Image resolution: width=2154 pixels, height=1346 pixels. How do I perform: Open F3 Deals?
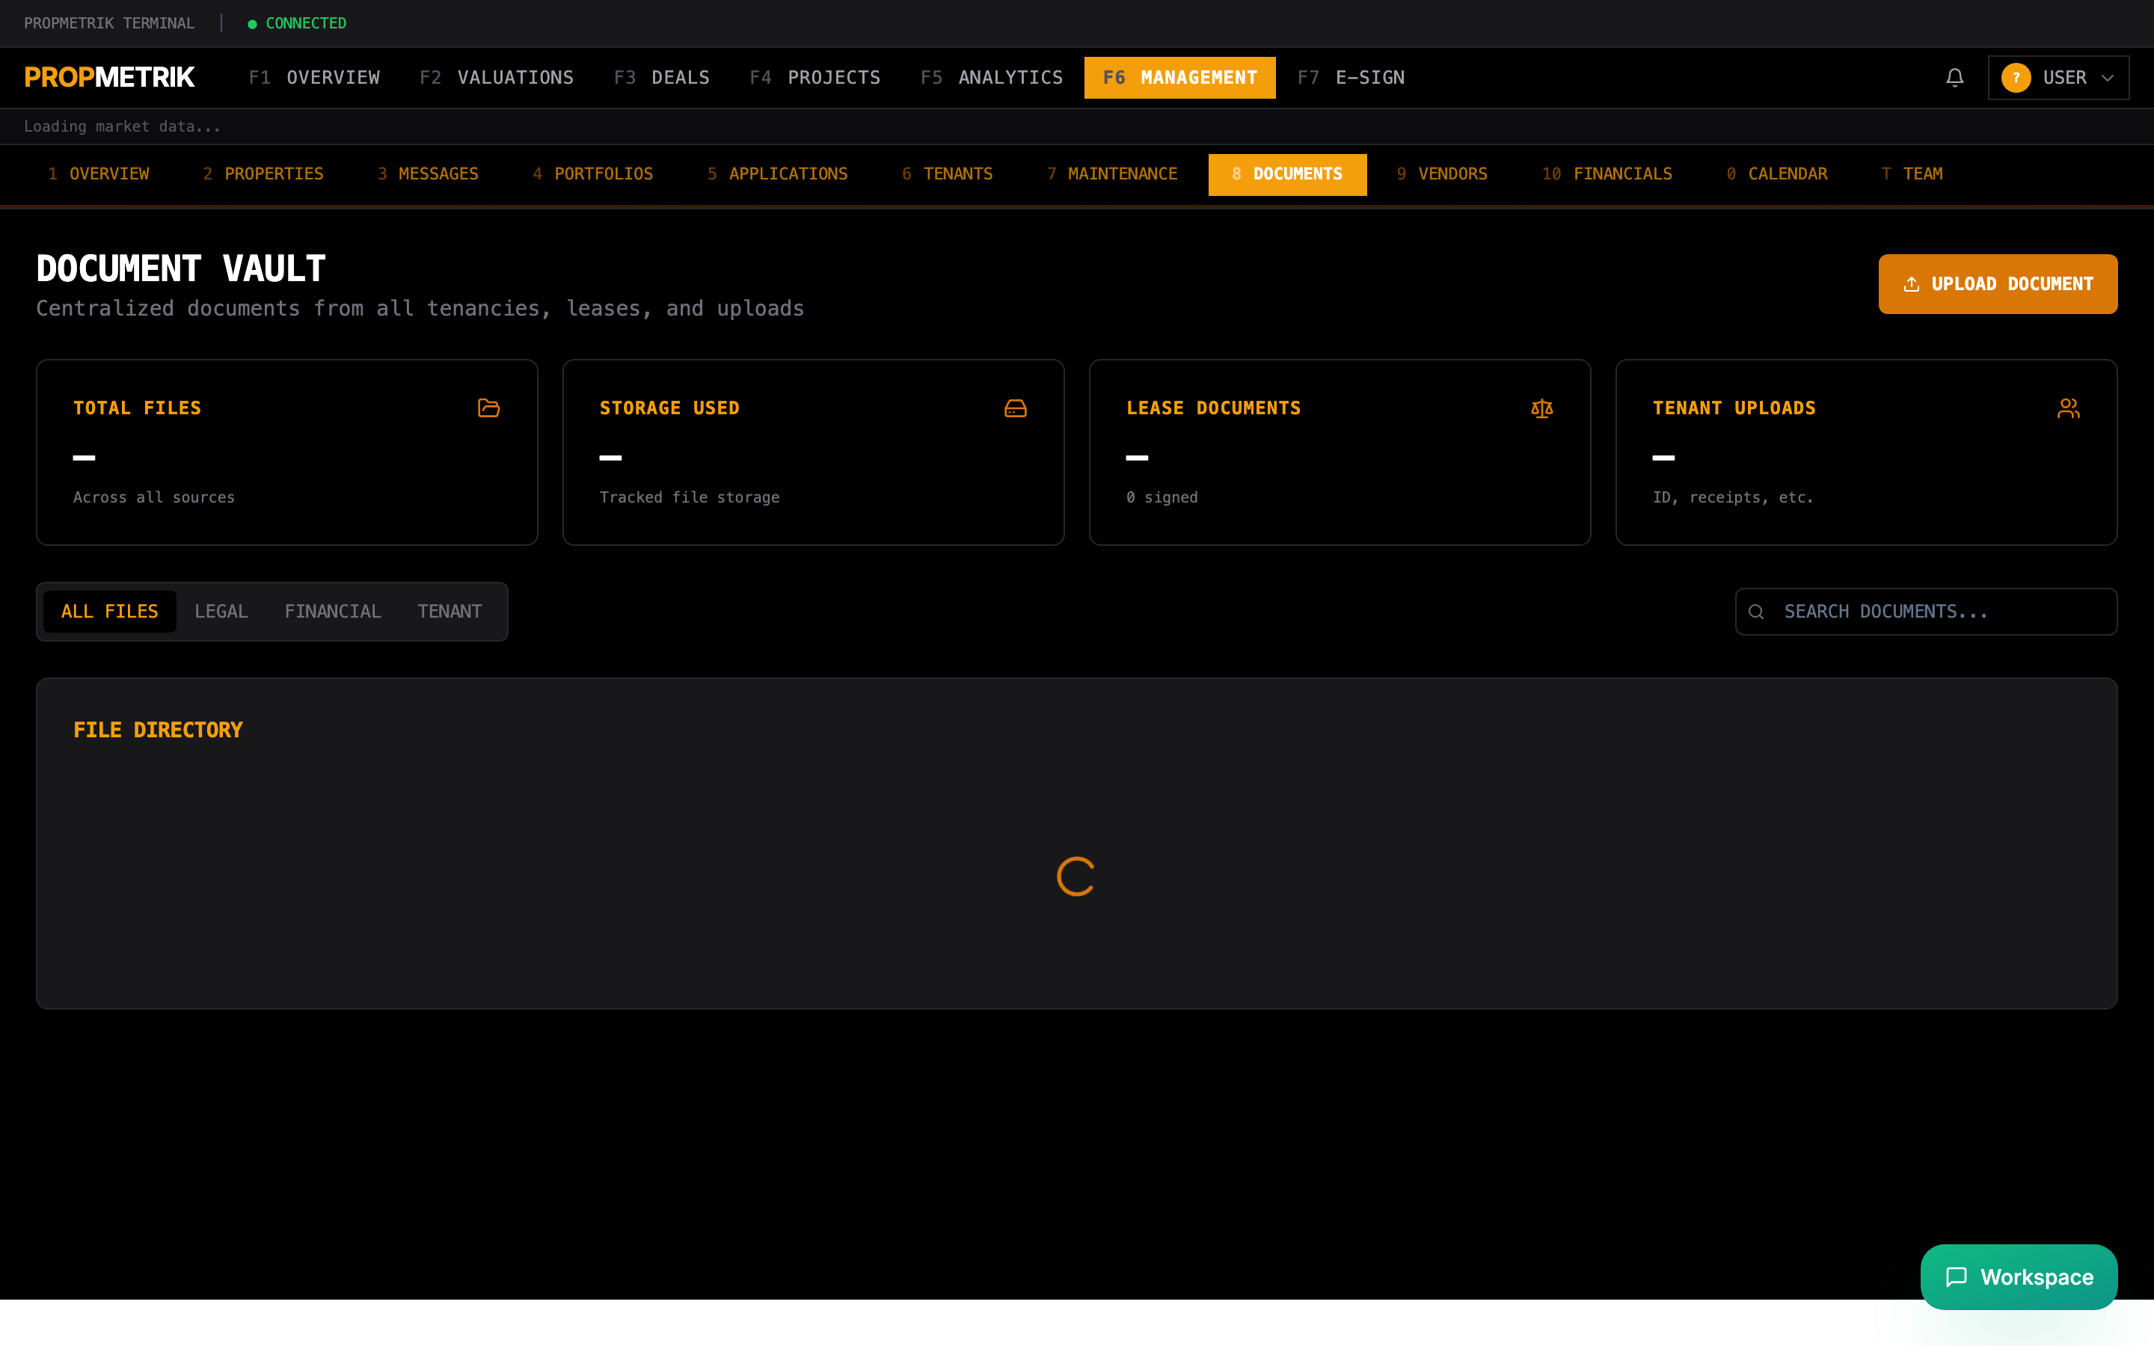pyautogui.click(x=661, y=78)
